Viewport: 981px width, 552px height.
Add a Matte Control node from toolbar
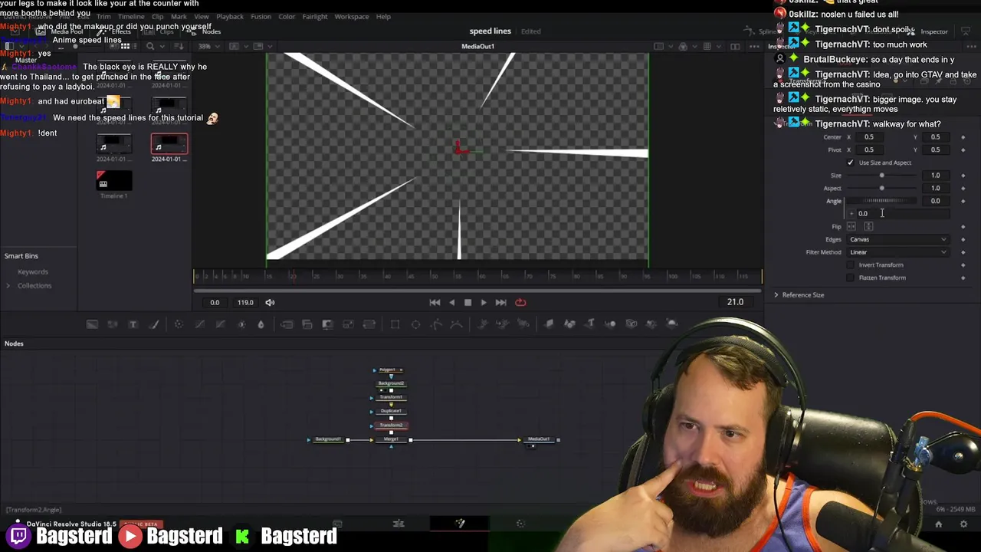point(327,324)
